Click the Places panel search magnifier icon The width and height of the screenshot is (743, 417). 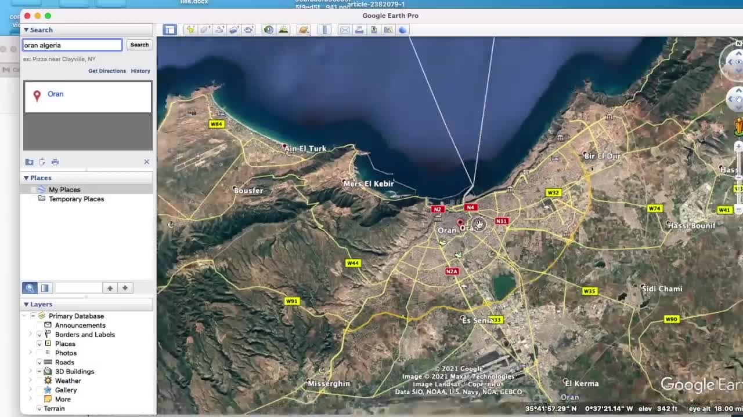click(x=30, y=288)
